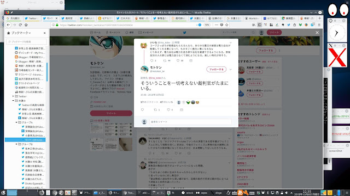350x196 pixels.
Task: Click Firefox back navigation arrow
Action: (9, 25)
